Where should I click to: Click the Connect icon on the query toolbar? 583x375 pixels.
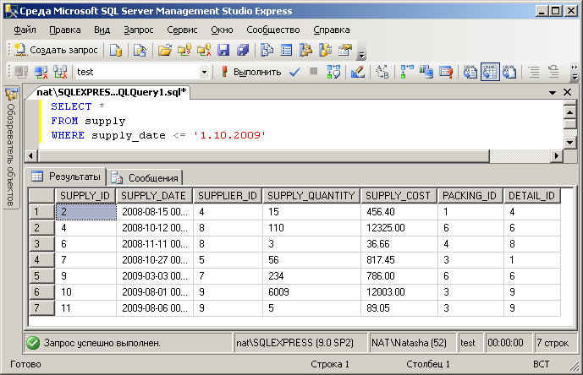click(x=21, y=72)
